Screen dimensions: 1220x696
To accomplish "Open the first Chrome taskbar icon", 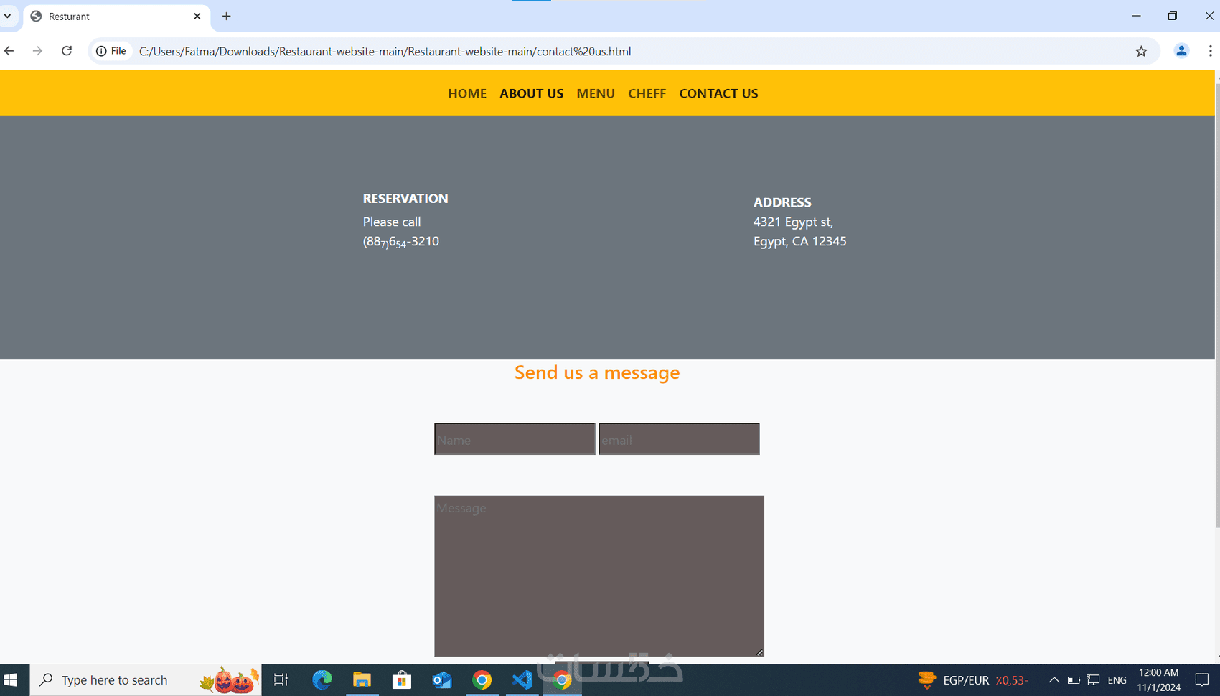I will [482, 680].
